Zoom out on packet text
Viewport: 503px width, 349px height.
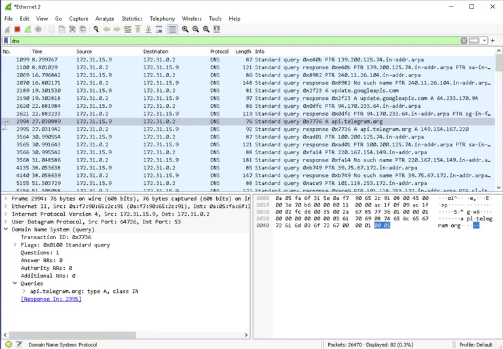pyautogui.click(x=195, y=29)
